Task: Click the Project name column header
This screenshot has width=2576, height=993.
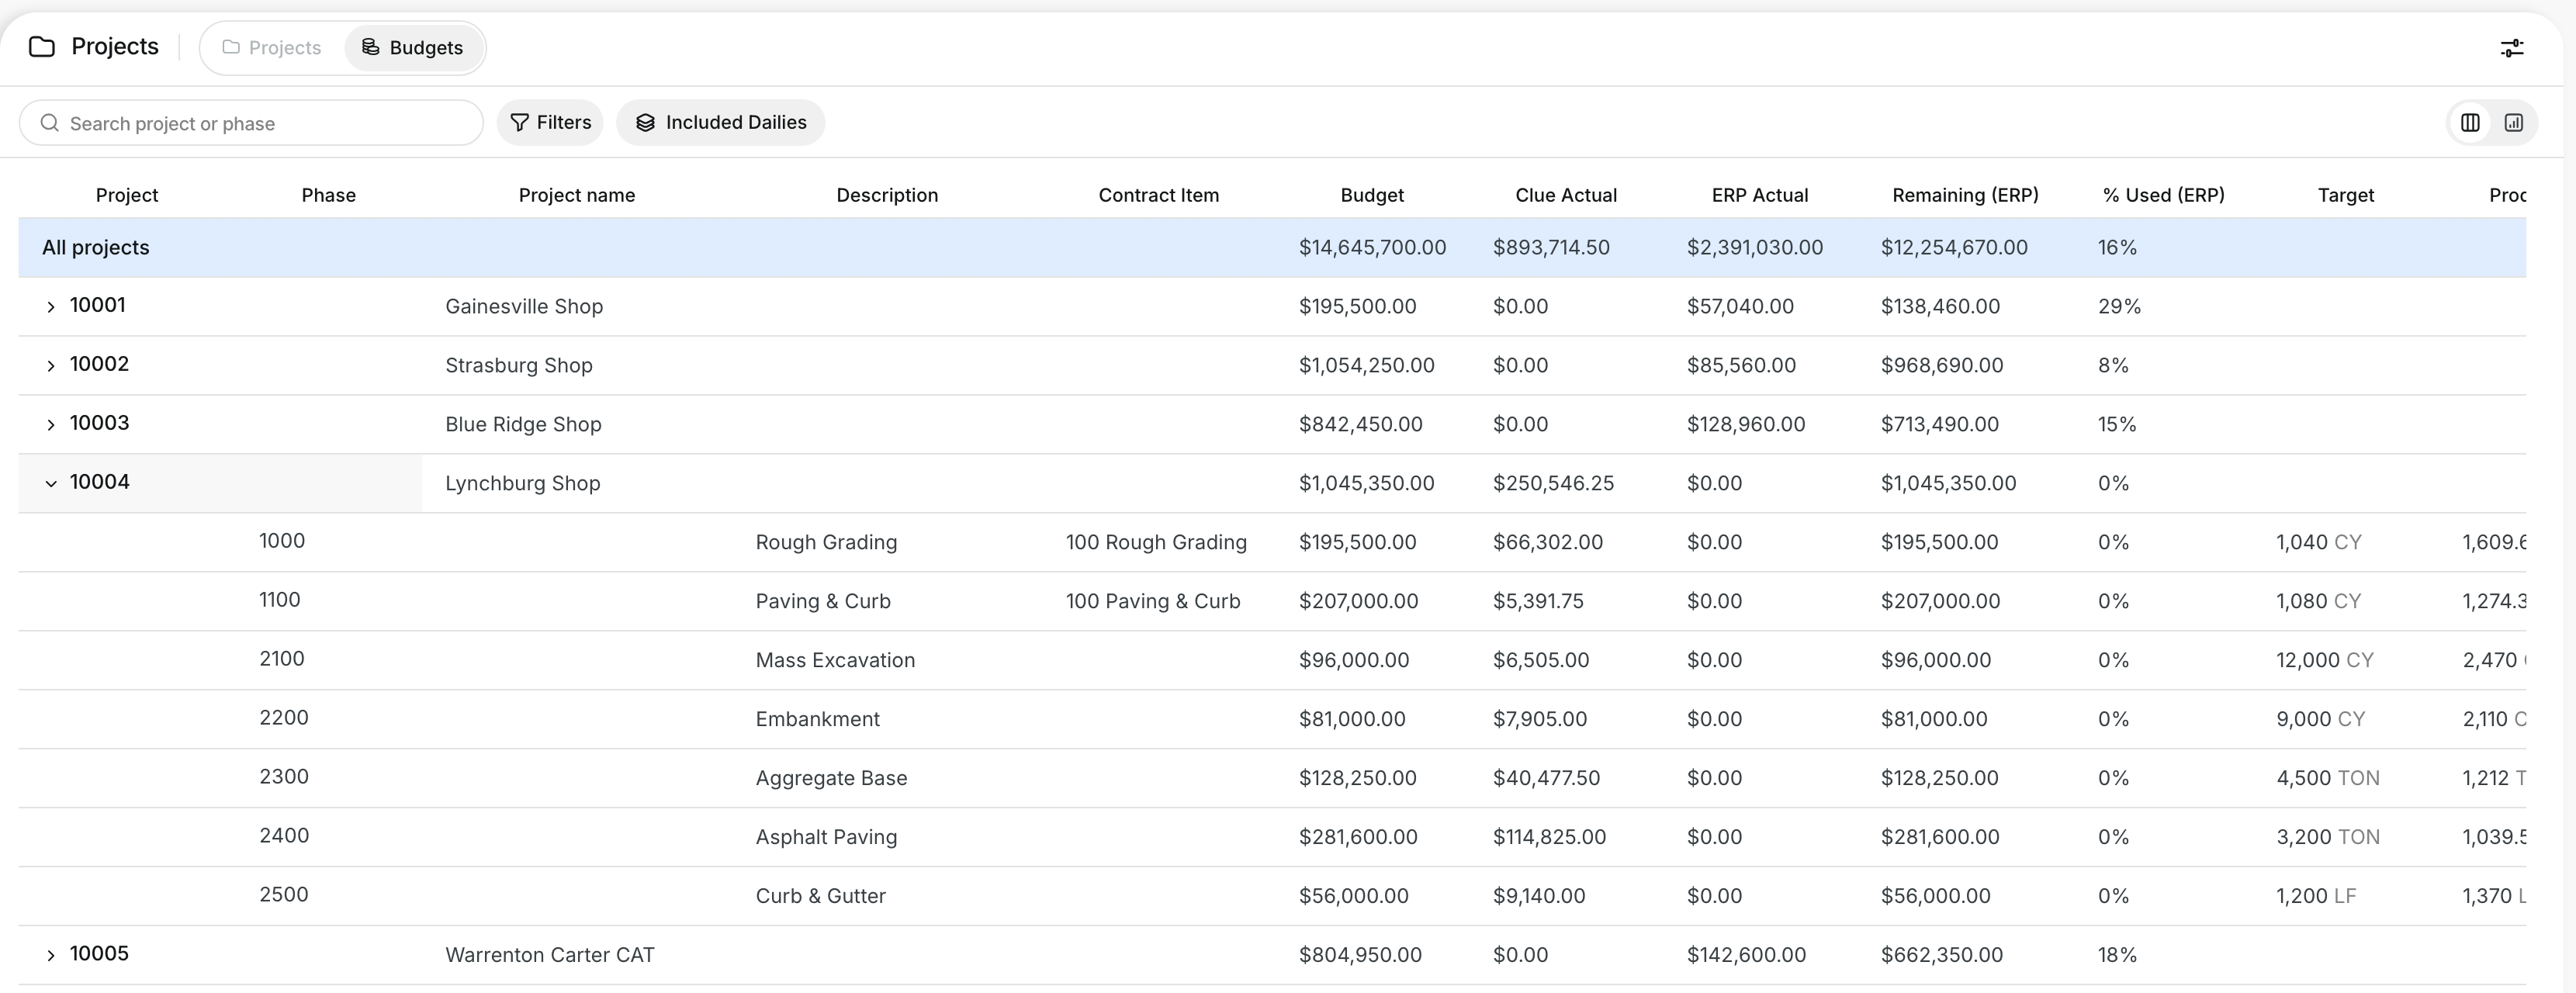Action: click(577, 195)
